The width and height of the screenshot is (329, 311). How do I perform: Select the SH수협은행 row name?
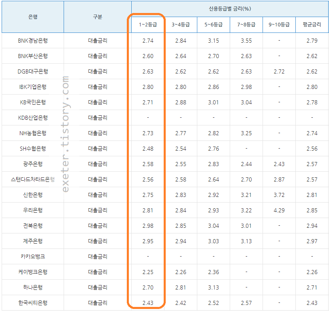(33, 149)
